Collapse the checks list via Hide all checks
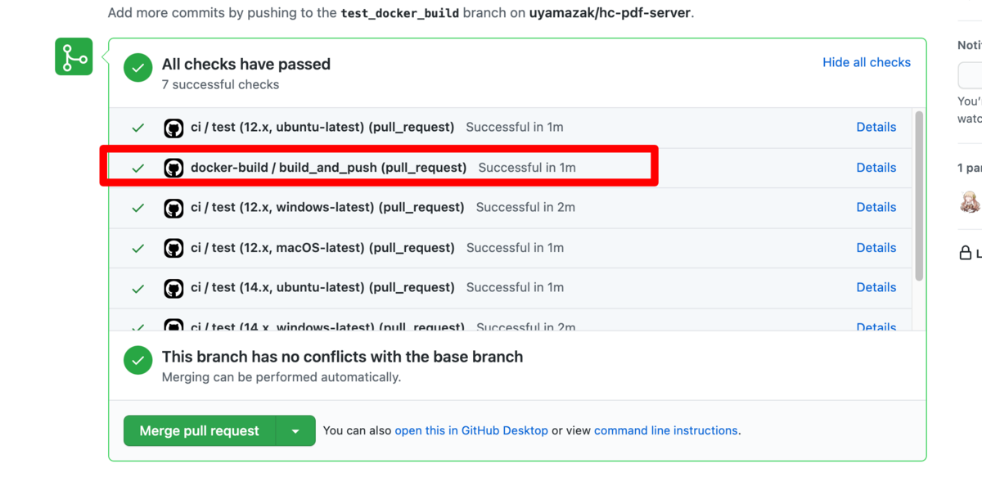This screenshot has height=477, width=982. [x=866, y=62]
